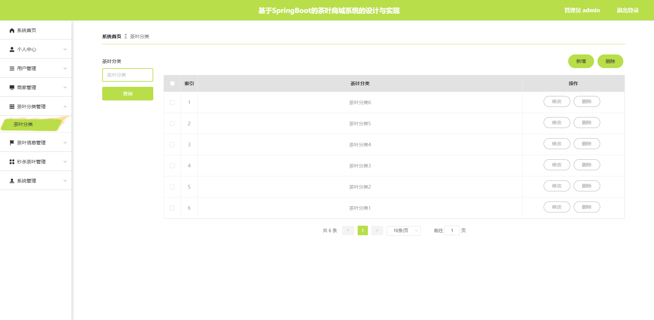Open the 个人中心 menu label

pos(27,49)
